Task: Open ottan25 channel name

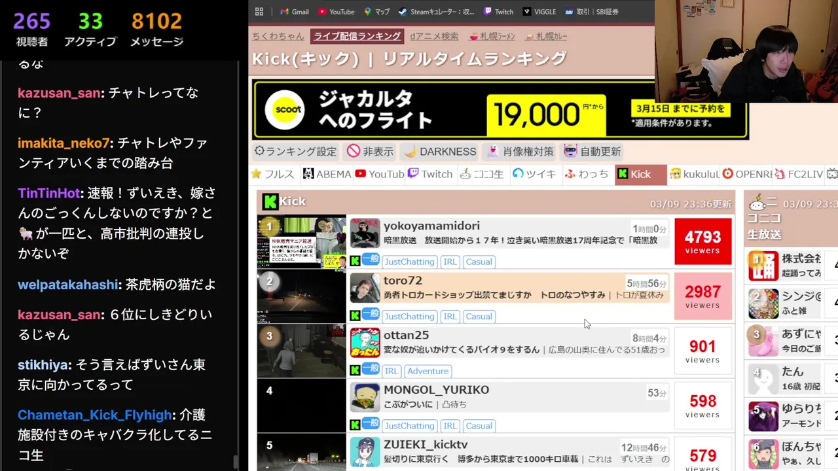Action: pyautogui.click(x=406, y=335)
